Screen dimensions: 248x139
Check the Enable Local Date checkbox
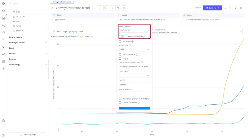pyautogui.click(x=120, y=103)
